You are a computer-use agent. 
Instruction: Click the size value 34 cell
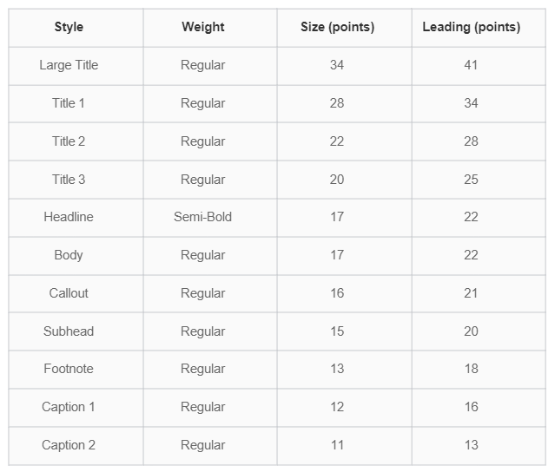(x=337, y=65)
